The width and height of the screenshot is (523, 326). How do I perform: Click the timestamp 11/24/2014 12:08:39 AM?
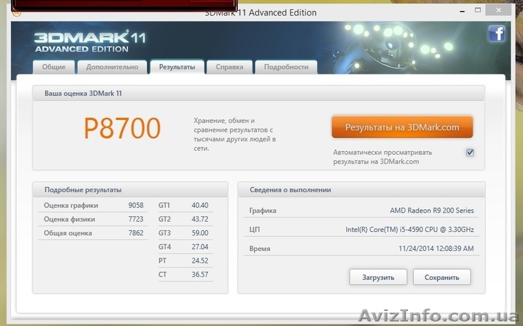click(436, 248)
